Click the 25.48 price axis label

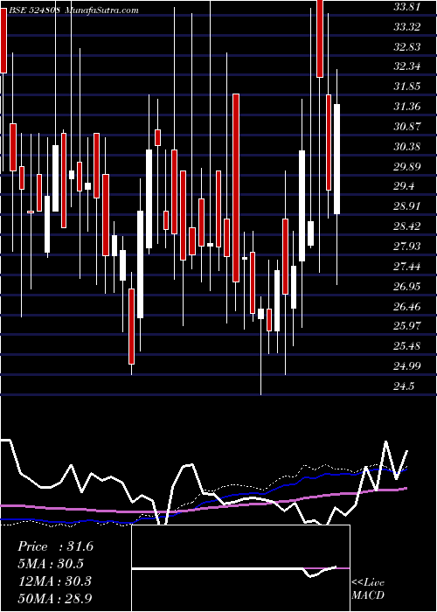point(407,346)
